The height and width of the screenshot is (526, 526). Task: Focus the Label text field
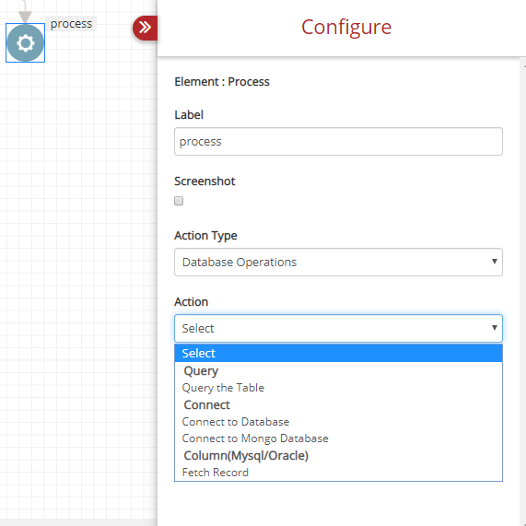click(338, 141)
